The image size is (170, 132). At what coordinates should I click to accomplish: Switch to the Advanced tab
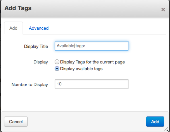39,28
